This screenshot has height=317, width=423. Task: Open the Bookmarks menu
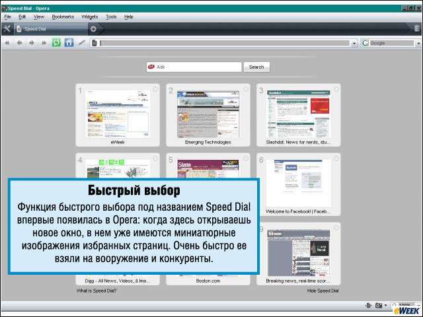[63, 17]
